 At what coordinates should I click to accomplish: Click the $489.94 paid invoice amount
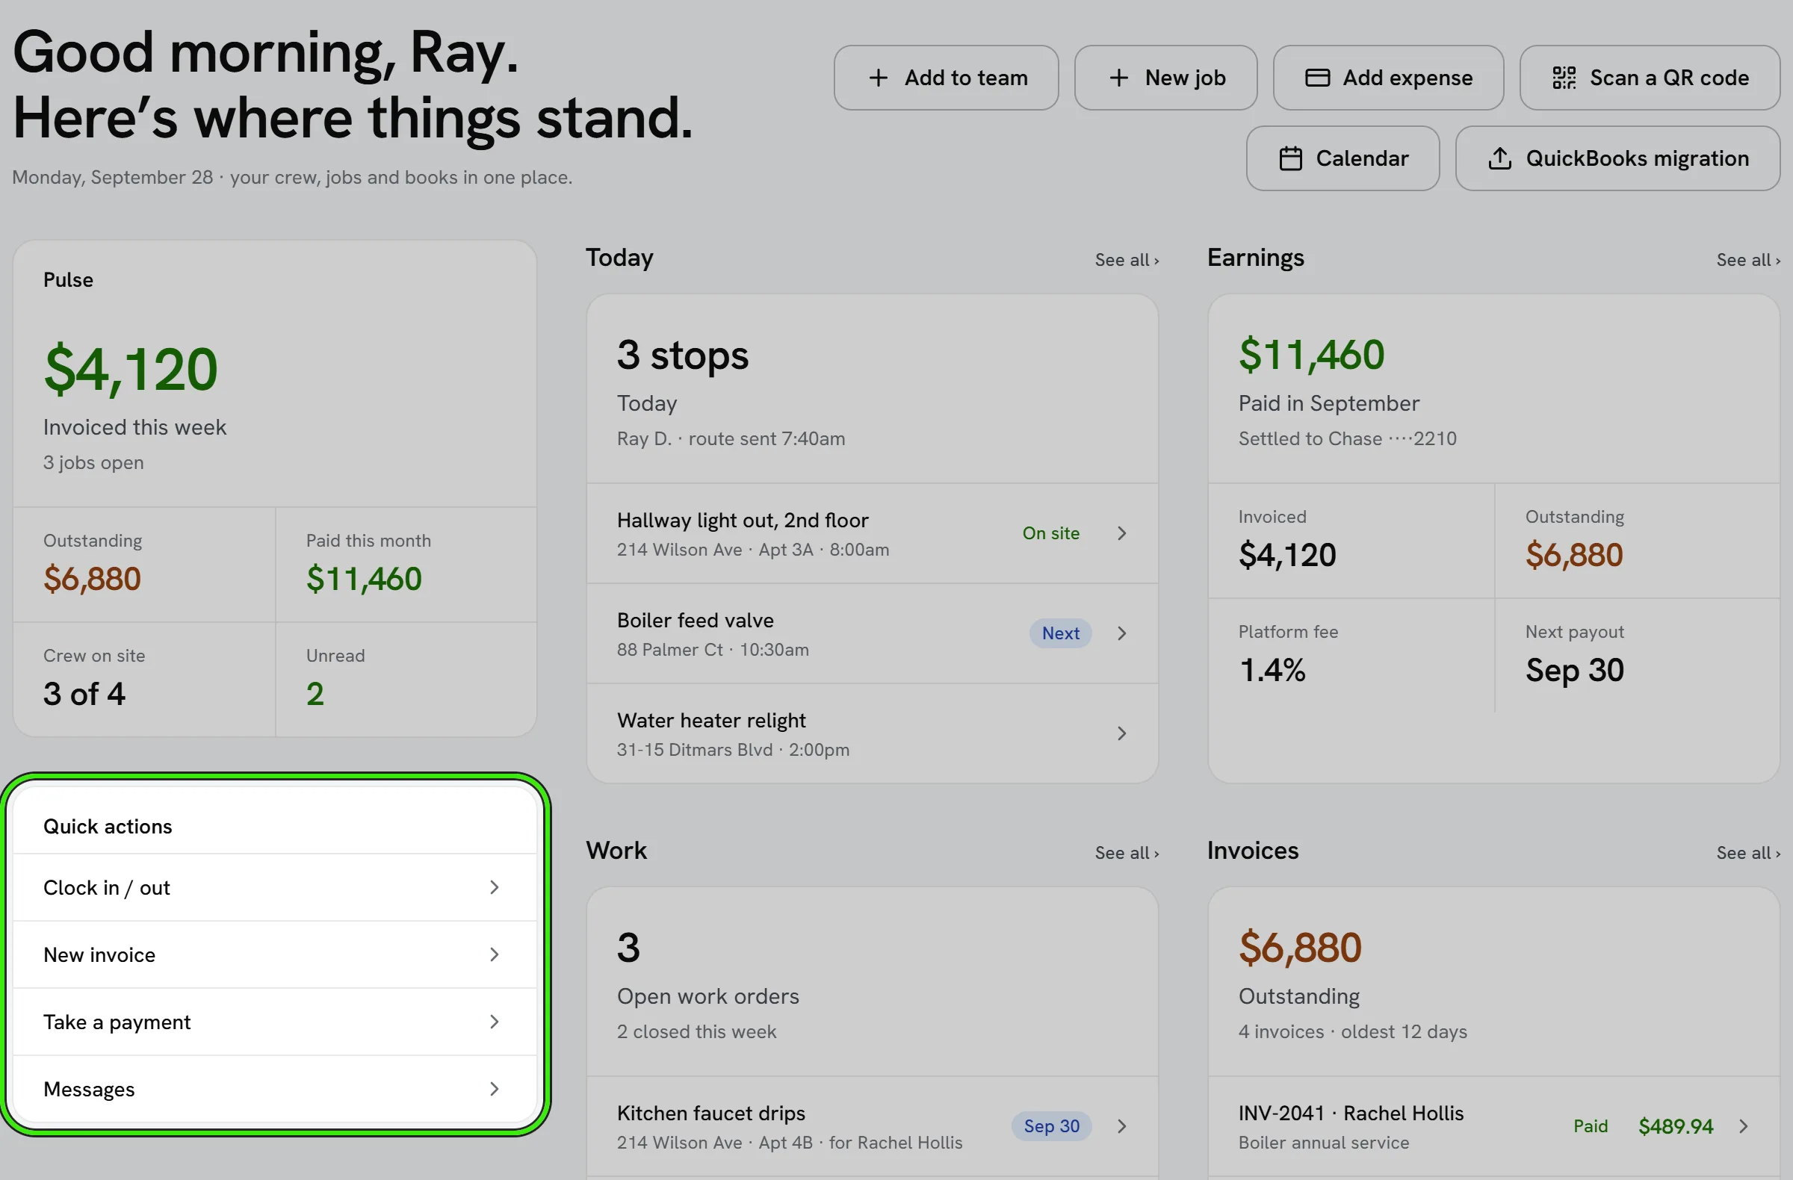tap(1676, 1125)
